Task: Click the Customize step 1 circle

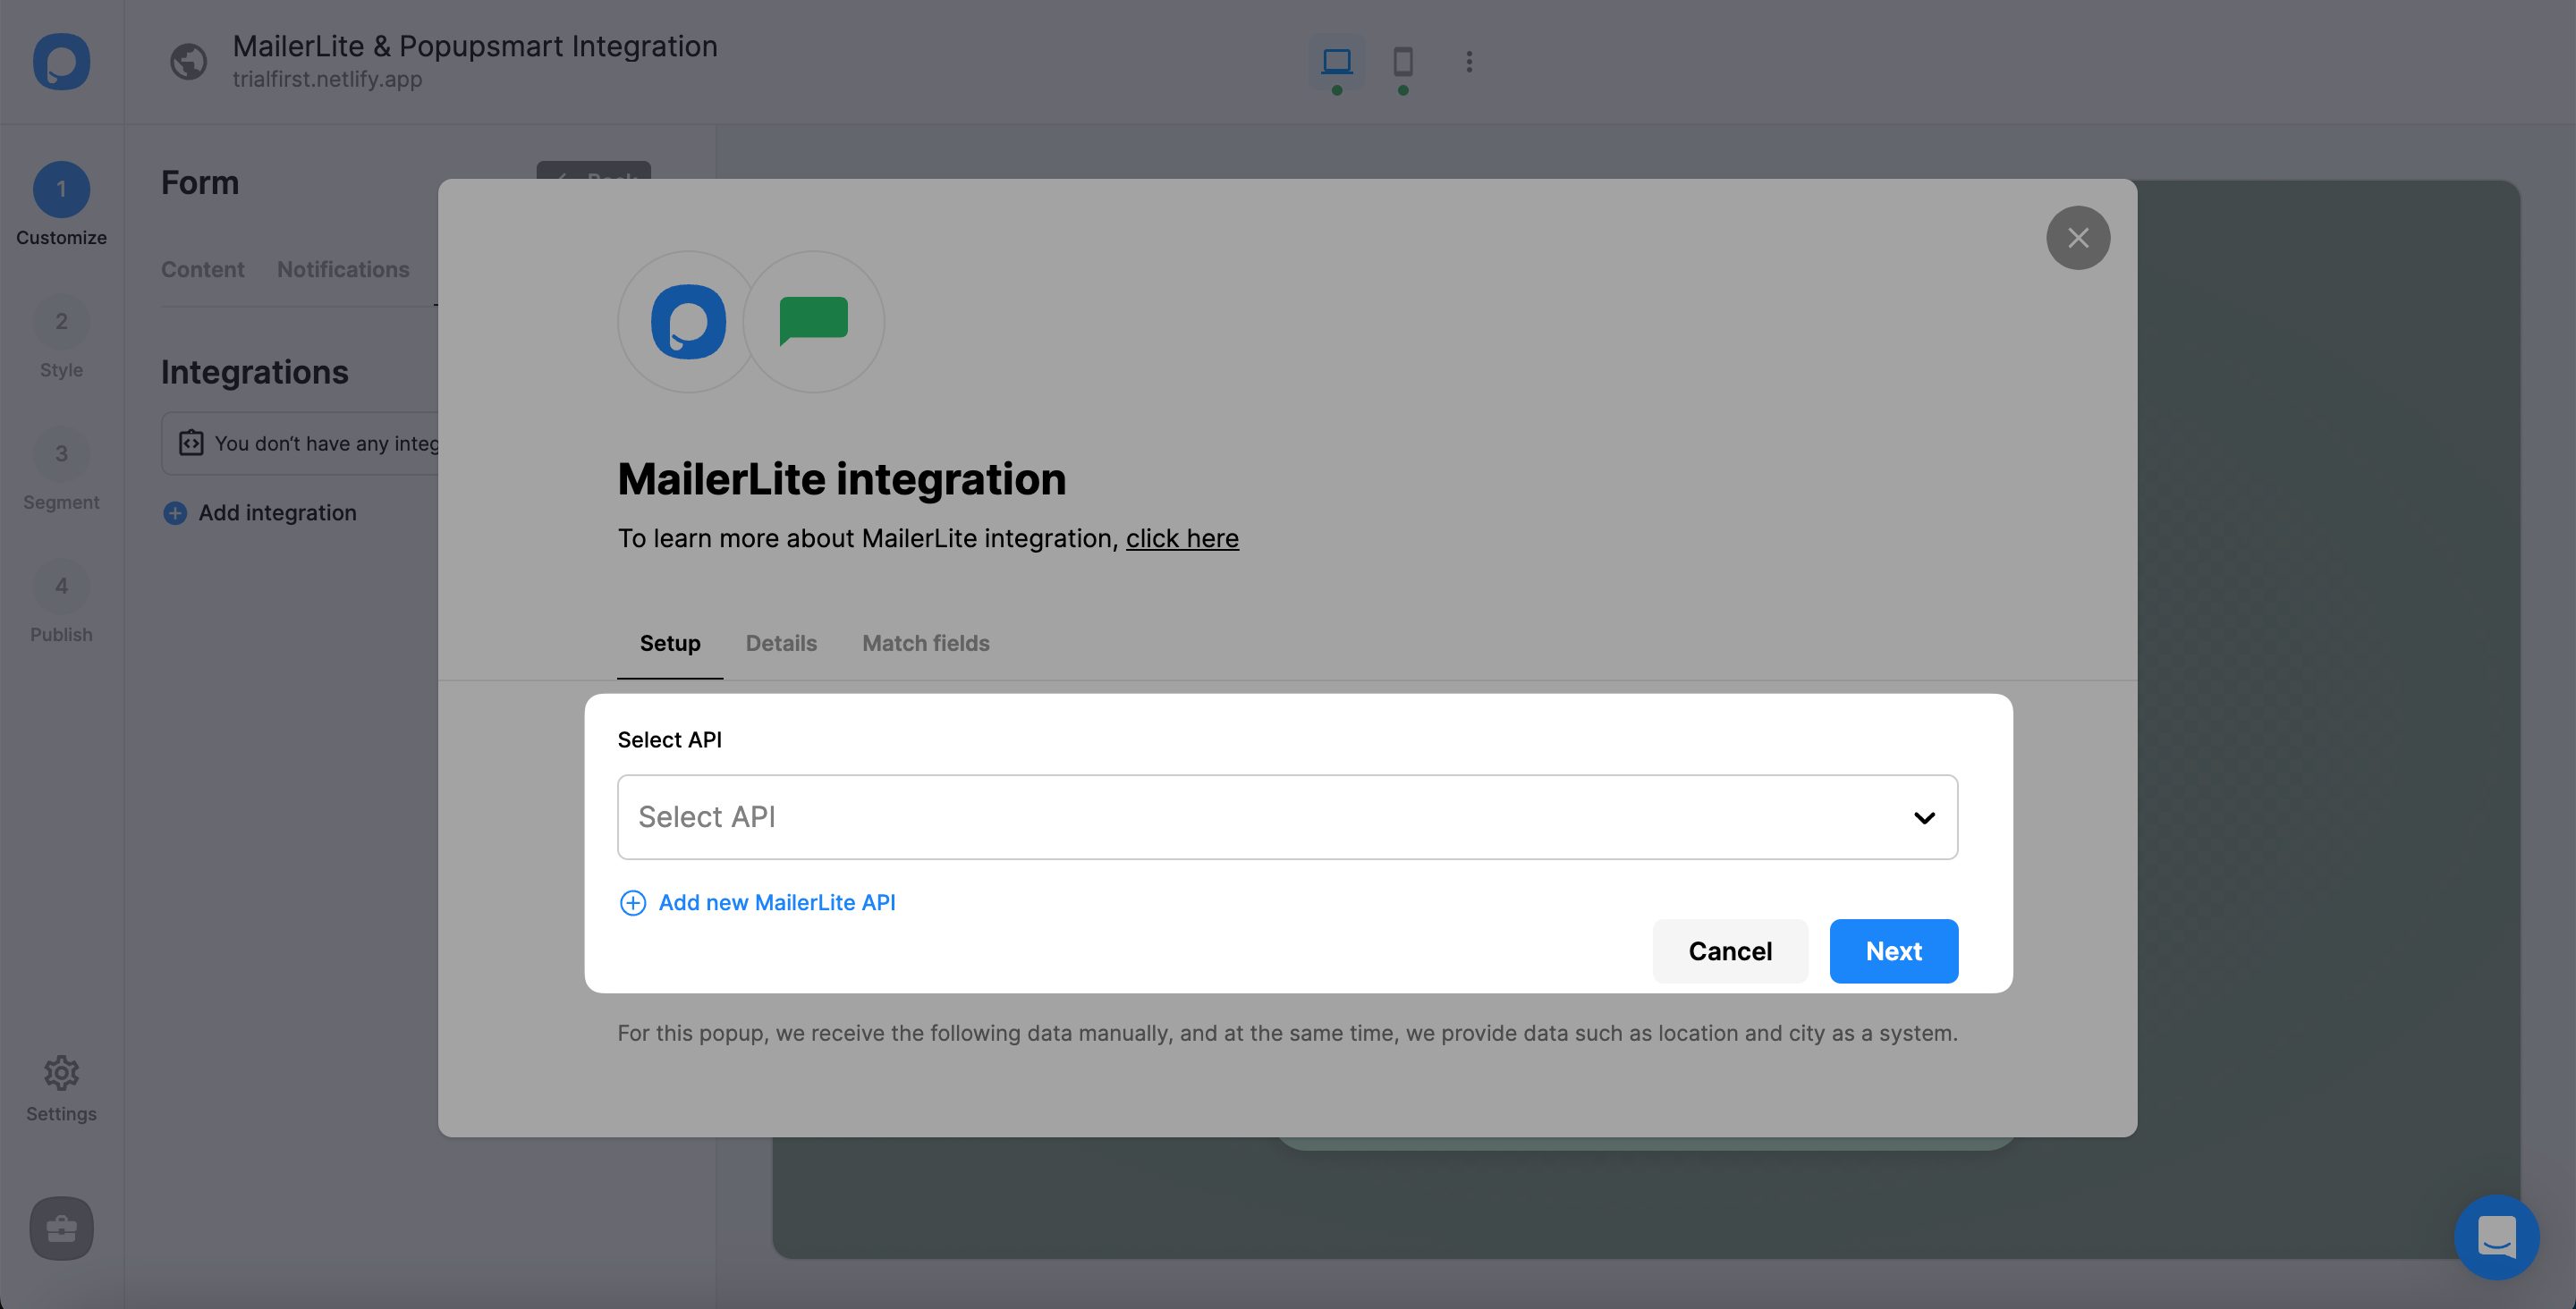Action: tap(60, 189)
